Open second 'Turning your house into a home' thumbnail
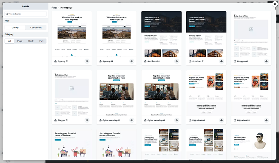The width and height of the screenshot is (279, 163). click(x=206, y=144)
